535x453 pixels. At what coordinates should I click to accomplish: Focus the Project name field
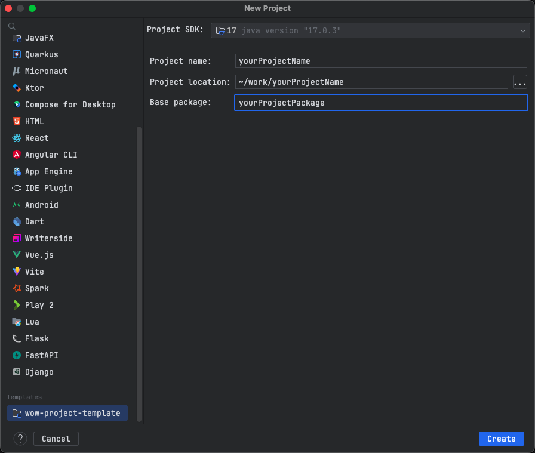tap(381, 61)
